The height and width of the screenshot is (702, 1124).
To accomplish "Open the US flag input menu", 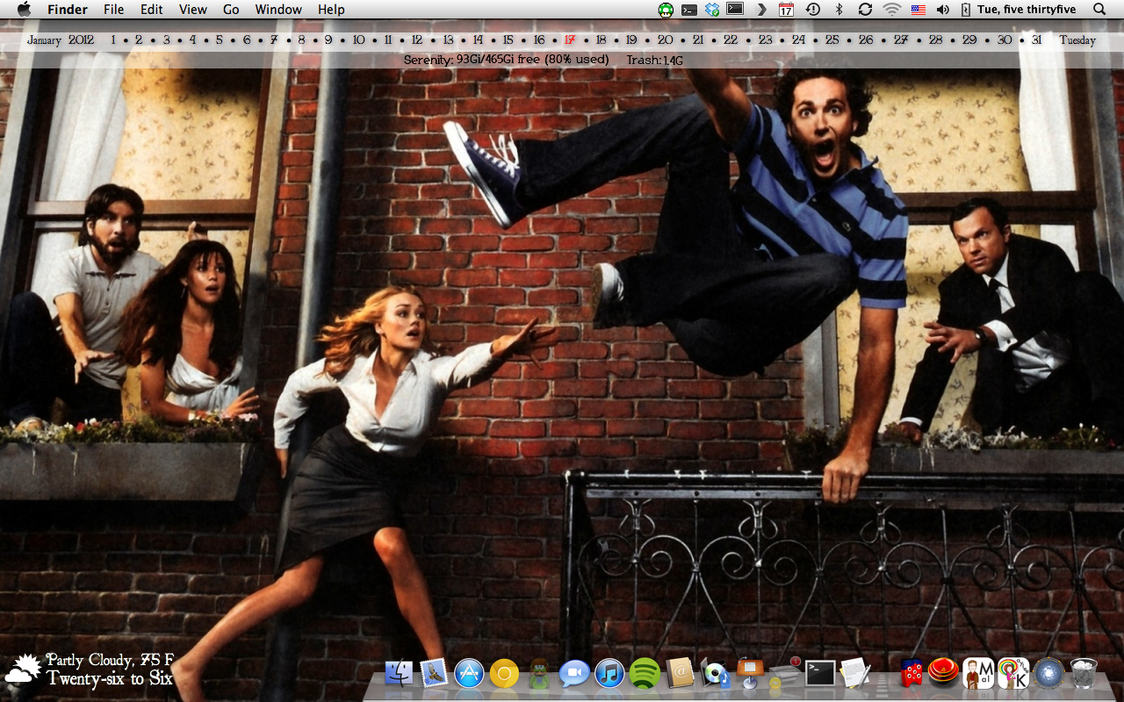I will 919,10.
